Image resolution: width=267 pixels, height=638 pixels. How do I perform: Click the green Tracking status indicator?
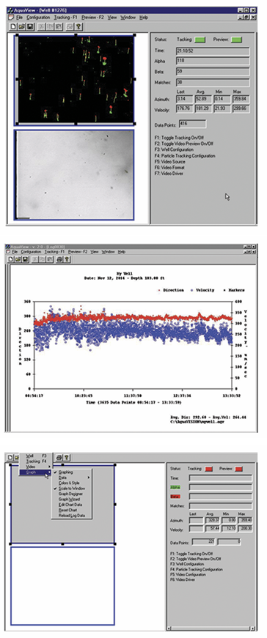click(x=200, y=40)
